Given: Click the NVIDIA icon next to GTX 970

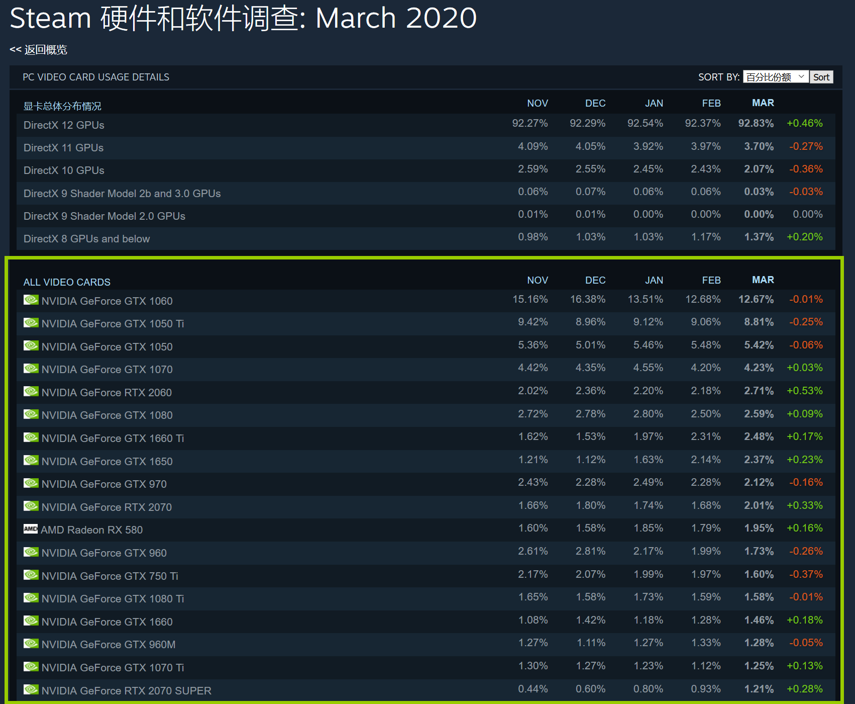Looking at the screenshot, I should click(x=31, y=483).
